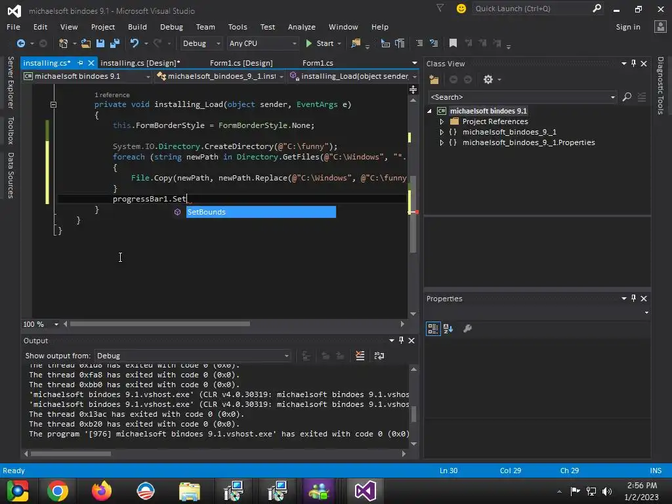Switch to Form1.cs code tab
672x504 pixels.
click(318, 63)
